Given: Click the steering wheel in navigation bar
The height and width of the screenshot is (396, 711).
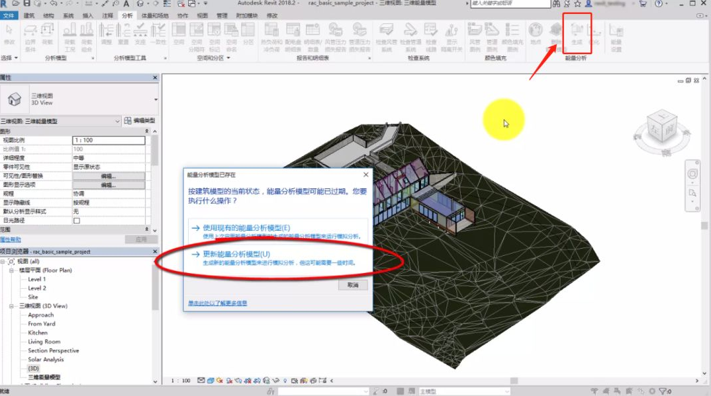Looking at the screenshot, I should (692, 174).
